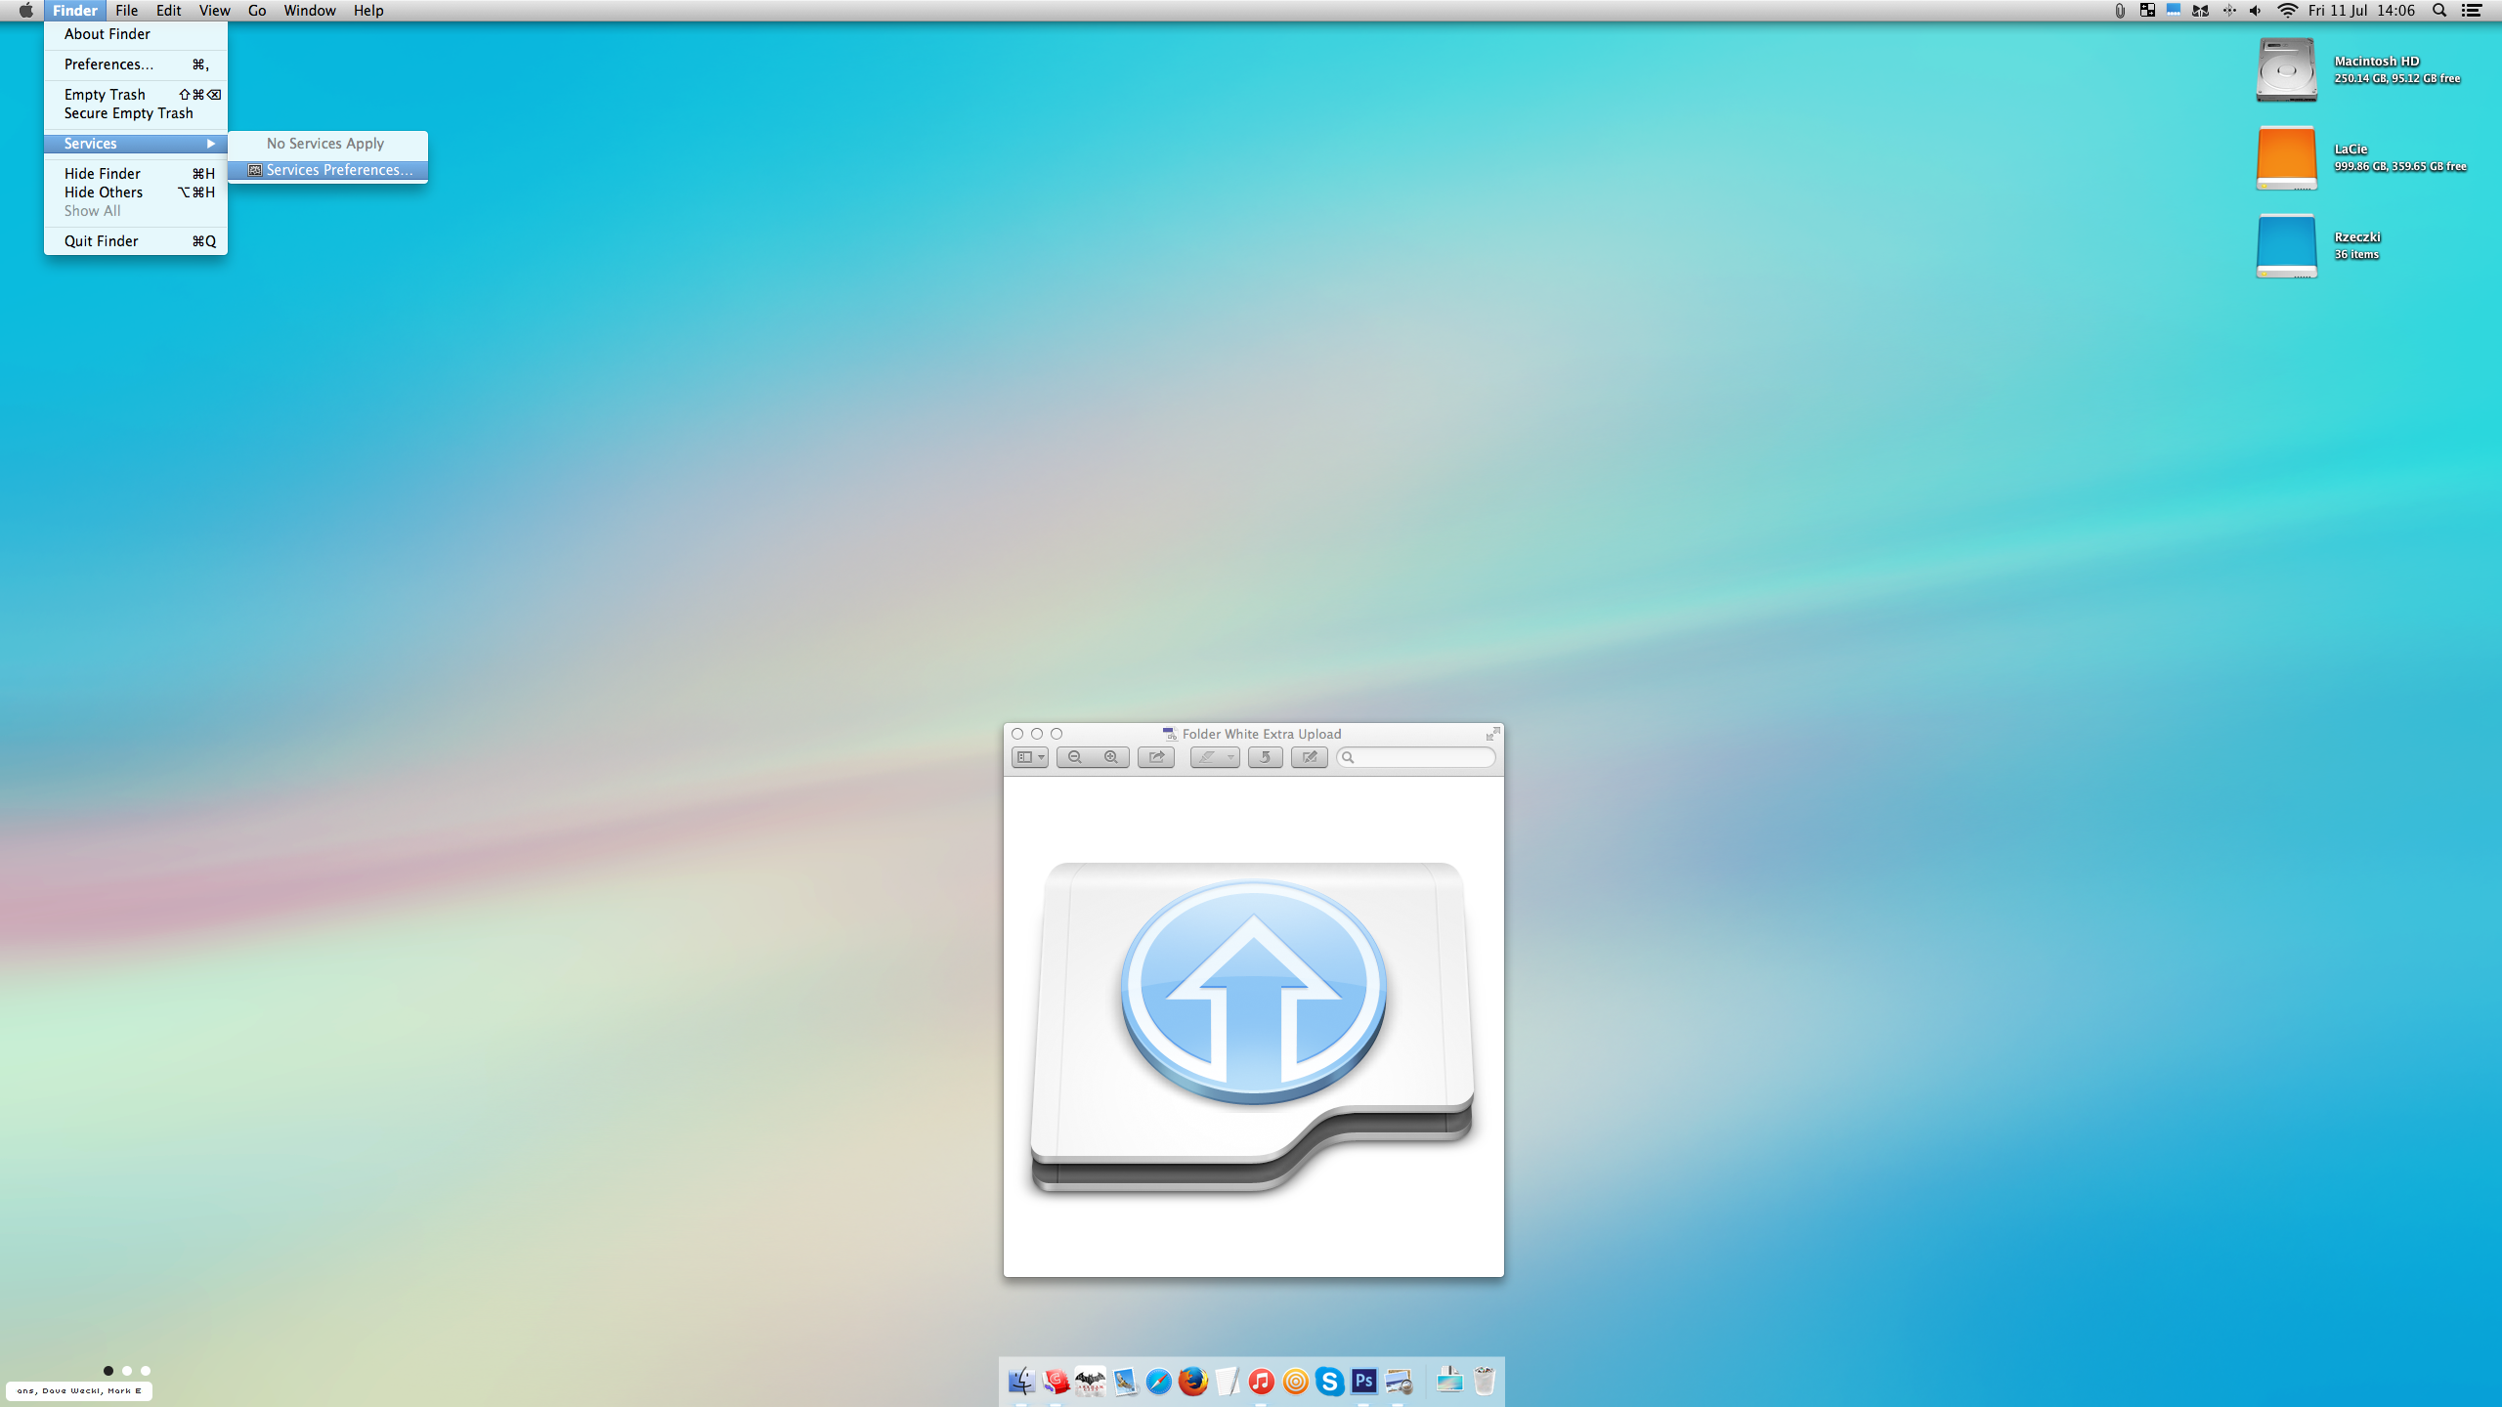Click the Zoom Out magnifier in Preview toolbar
Screen dimensions: 2502x1407
(1075, 757)
